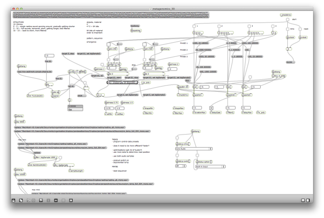Click the 'replace' message box

tap(37, 153)
